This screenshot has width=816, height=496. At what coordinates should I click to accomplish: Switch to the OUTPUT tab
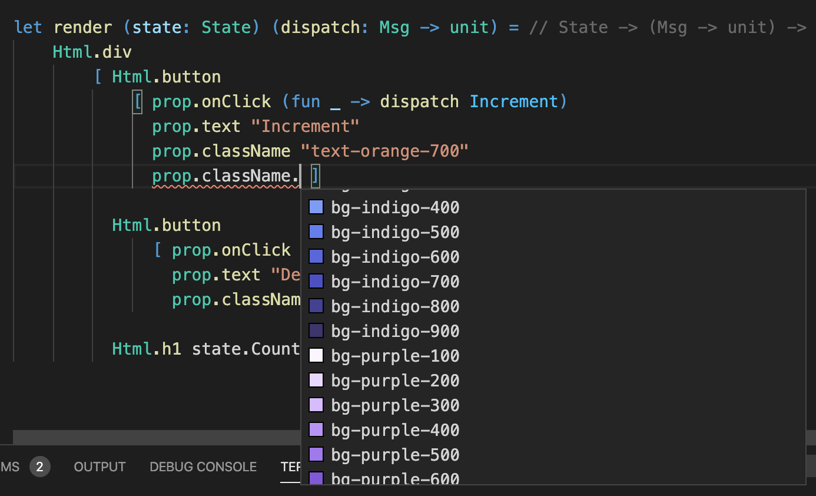click(x=99, y=467)
